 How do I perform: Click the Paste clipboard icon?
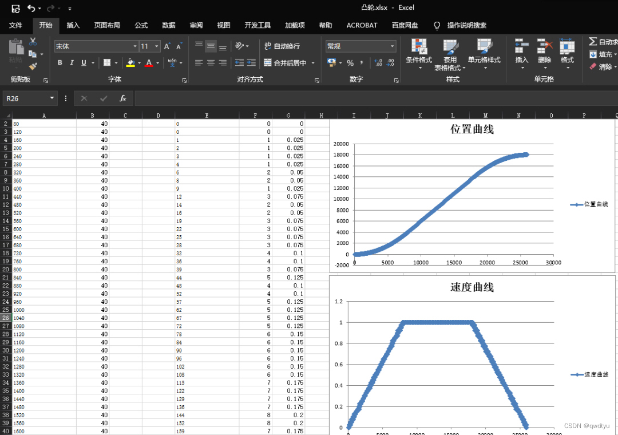(16, 47)
